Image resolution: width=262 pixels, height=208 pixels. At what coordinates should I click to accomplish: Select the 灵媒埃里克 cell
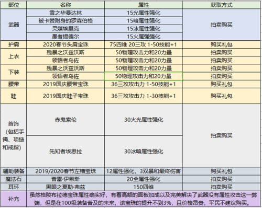pos(65,29)
